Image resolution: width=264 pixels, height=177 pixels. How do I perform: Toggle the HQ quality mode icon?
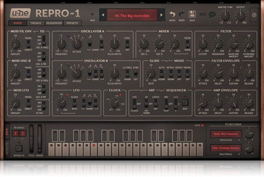pyautogui.click(x=203, y=15)
